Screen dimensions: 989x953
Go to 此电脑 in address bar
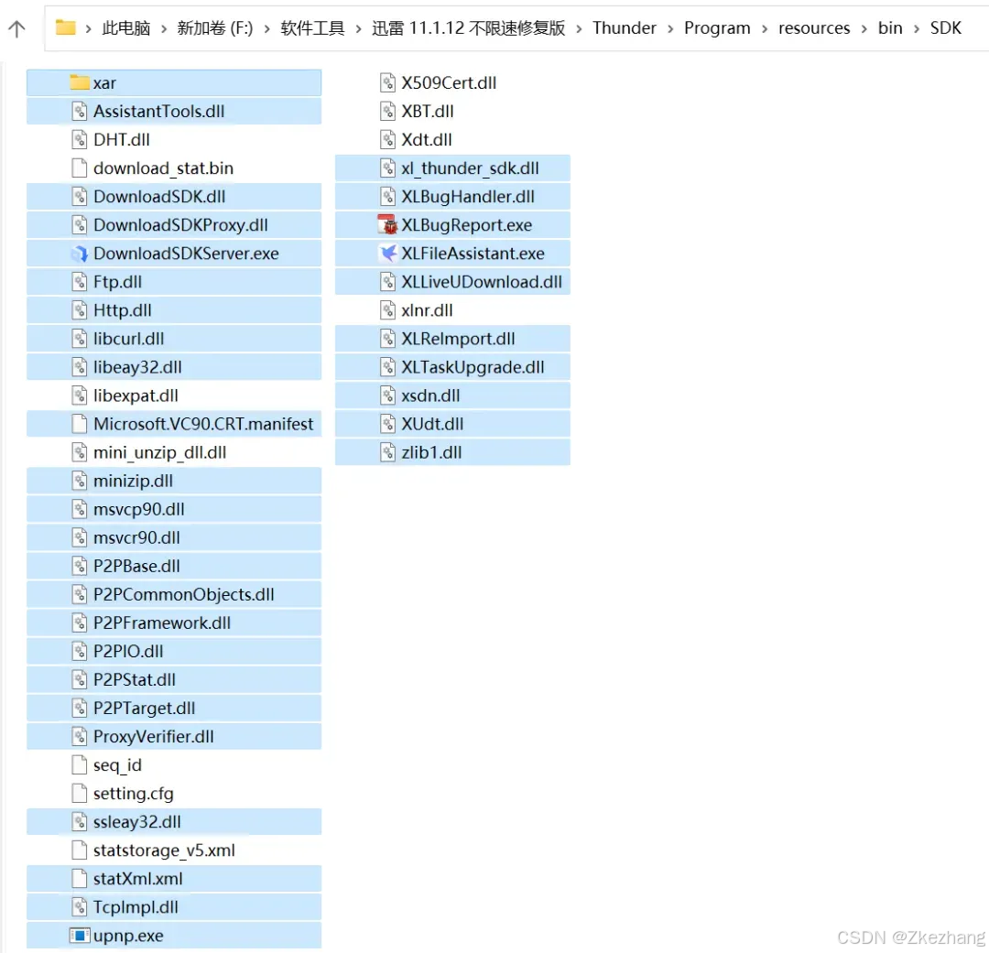[x=126, y=27]
